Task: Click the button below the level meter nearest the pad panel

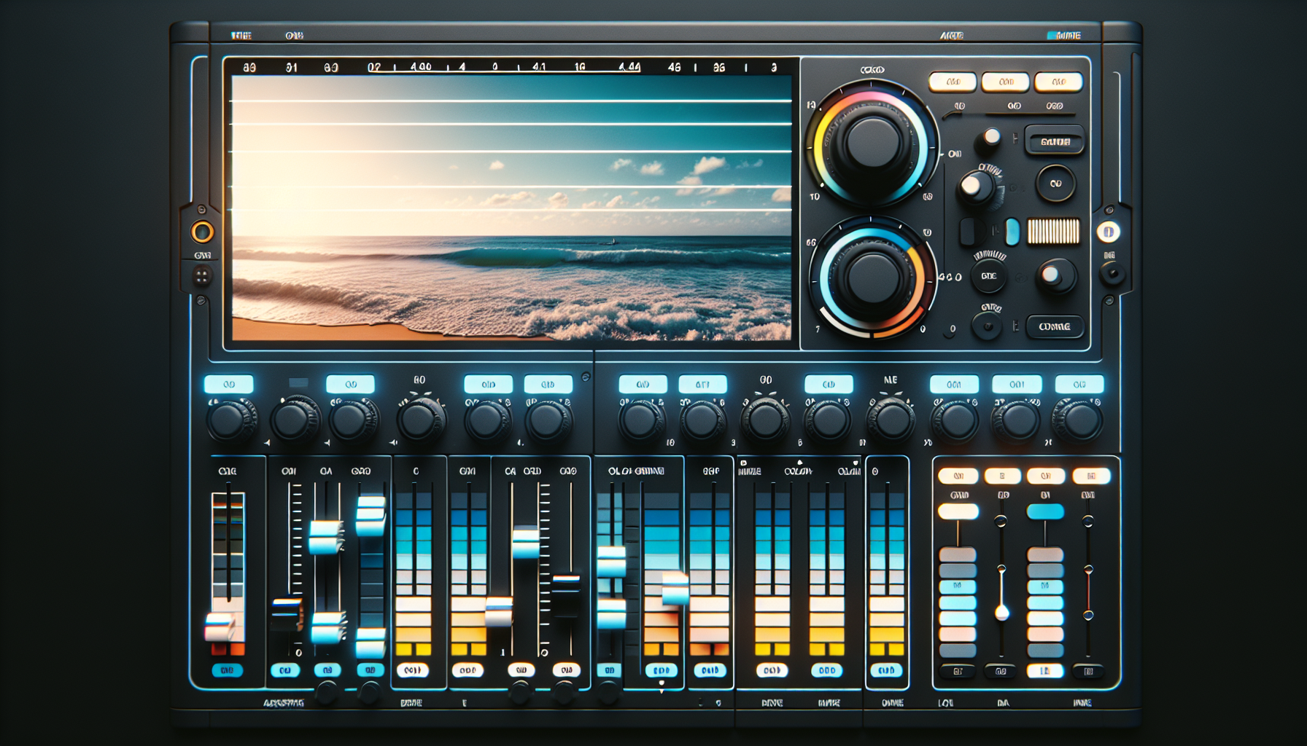Action: tap(886, 670)
